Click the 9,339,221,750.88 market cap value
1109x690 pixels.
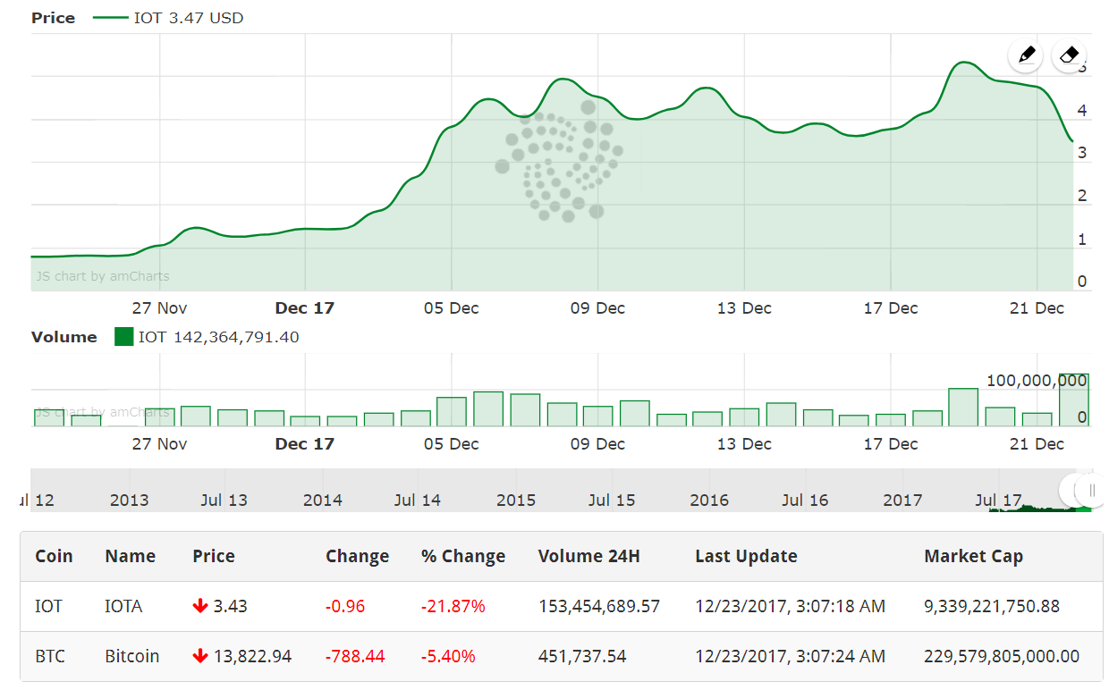pyautogui.click(x=992, y=607)
